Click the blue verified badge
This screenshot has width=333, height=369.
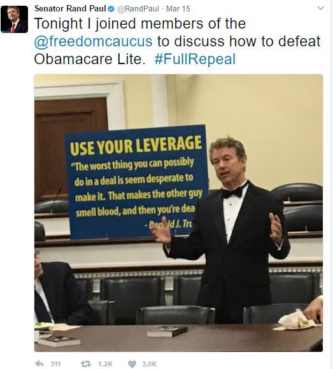tap(111, 9)
